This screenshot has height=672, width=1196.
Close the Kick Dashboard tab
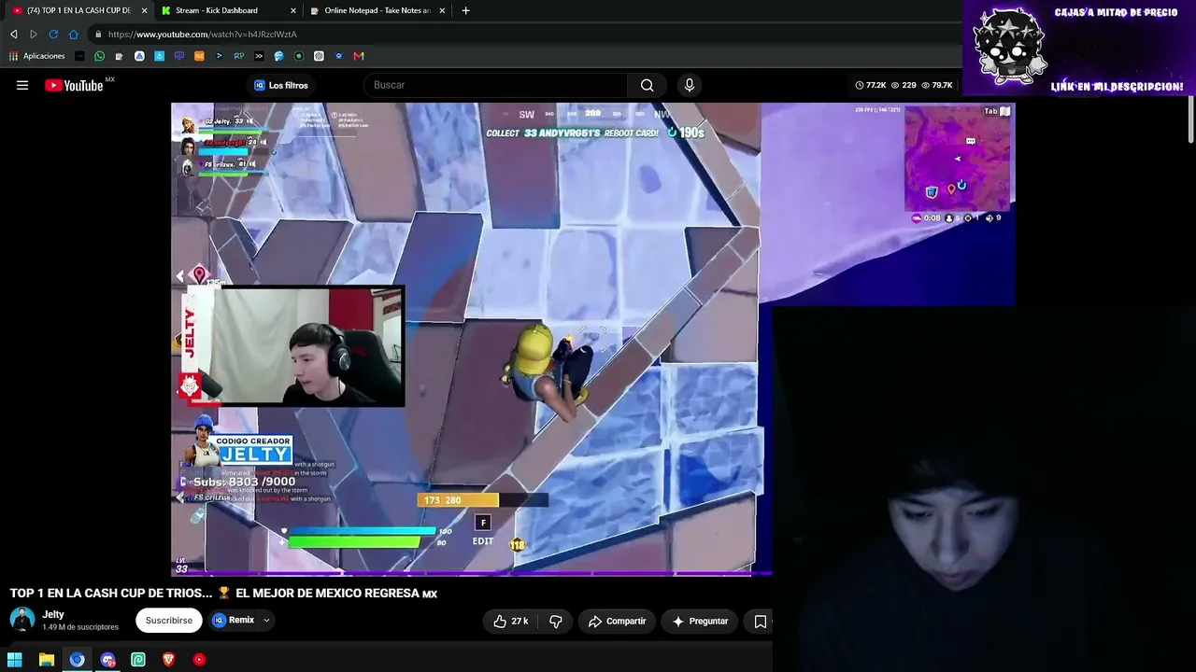point(293,10)
